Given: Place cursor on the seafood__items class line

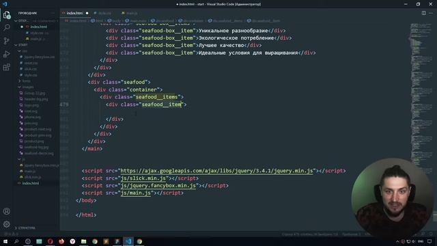Looking at the screenshot, I should click(141, 97).
